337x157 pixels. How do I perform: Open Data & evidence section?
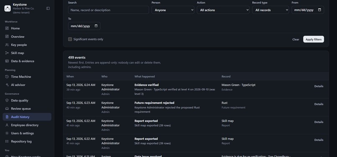tap(27, 61)
